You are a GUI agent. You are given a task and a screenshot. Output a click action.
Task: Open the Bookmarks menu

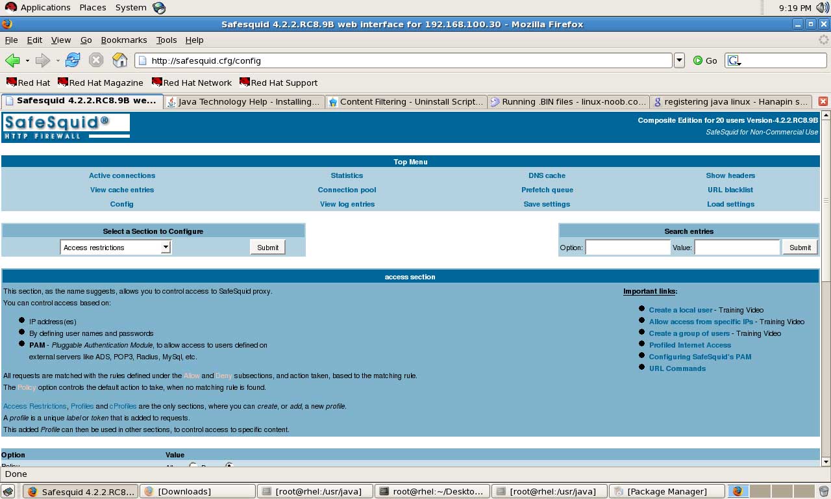point(124,40)
